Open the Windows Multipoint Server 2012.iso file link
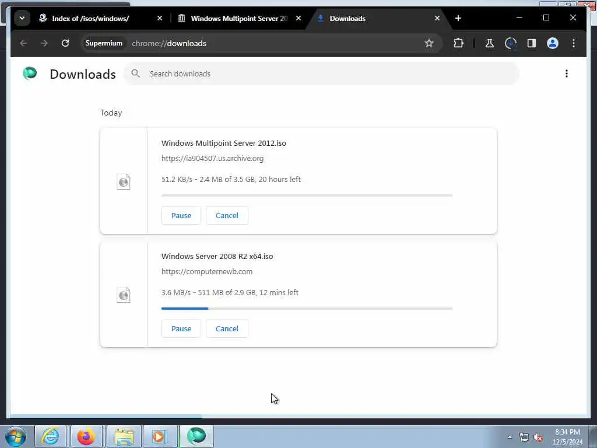The height and width of the screenshot is (448, 597). pyautogui.click(x=224, y=143)
